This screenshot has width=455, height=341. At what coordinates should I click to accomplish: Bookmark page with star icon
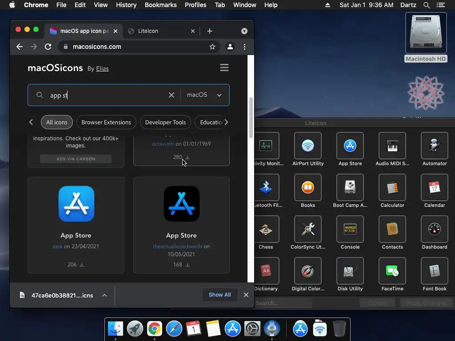(212, 47)
